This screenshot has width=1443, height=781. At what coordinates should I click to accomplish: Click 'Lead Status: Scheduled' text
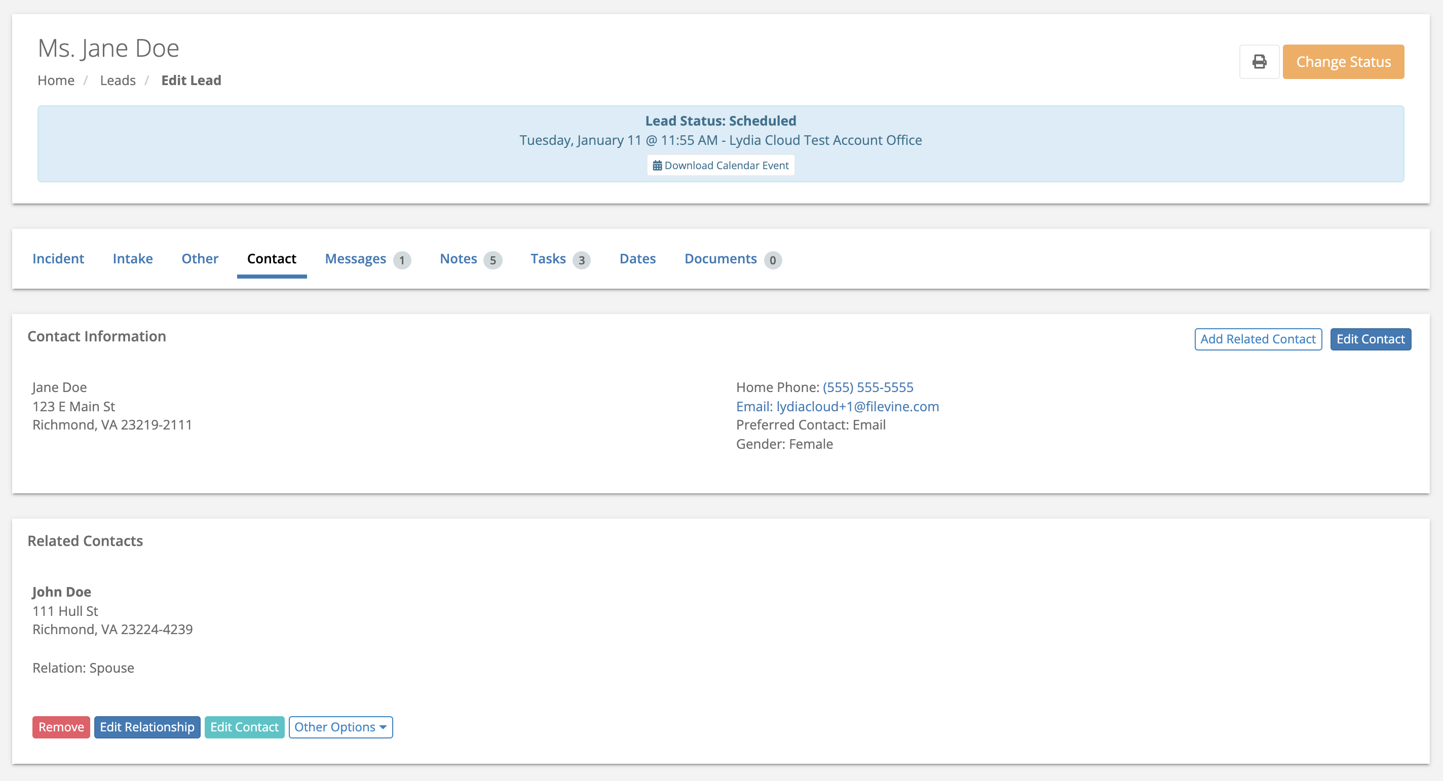pyautogui.click(x=720, y=121)
